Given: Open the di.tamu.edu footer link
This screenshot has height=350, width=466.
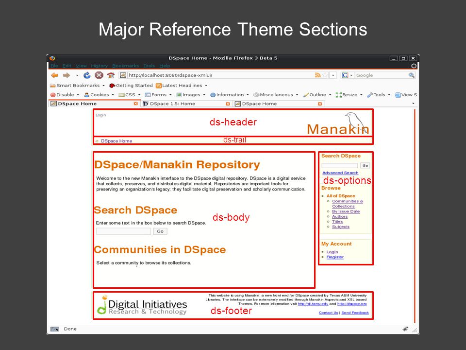Looking at the screenshot, I should [313, 304].
